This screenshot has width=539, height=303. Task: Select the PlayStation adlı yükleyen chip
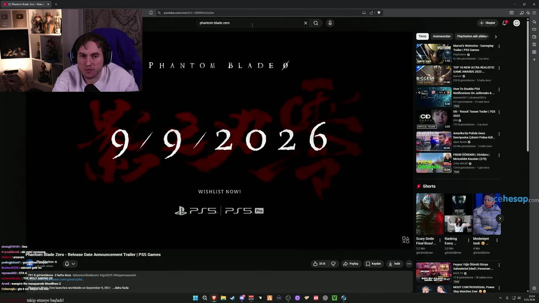(472, 36)
